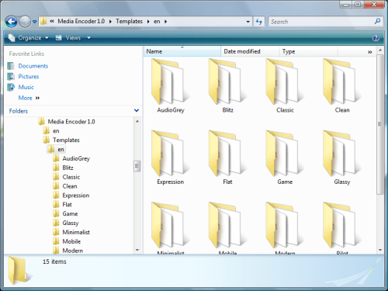Select Media Encoder 1.0 in folder tree
The height and width of the screenshot is (291, 388).
[x=71, y=122]
